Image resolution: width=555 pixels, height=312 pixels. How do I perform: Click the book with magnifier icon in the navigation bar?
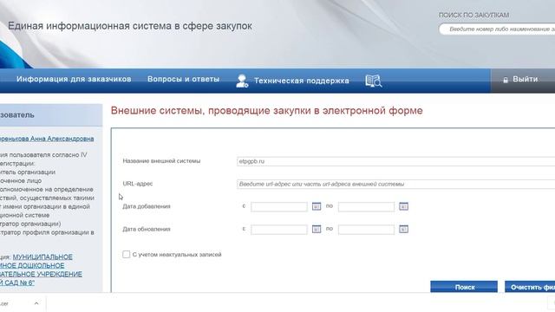tap(374, 81)
